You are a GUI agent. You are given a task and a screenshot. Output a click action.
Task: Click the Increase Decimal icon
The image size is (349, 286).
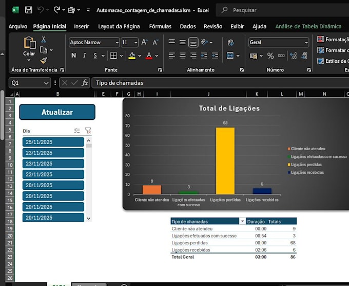[x=294, y=56]
